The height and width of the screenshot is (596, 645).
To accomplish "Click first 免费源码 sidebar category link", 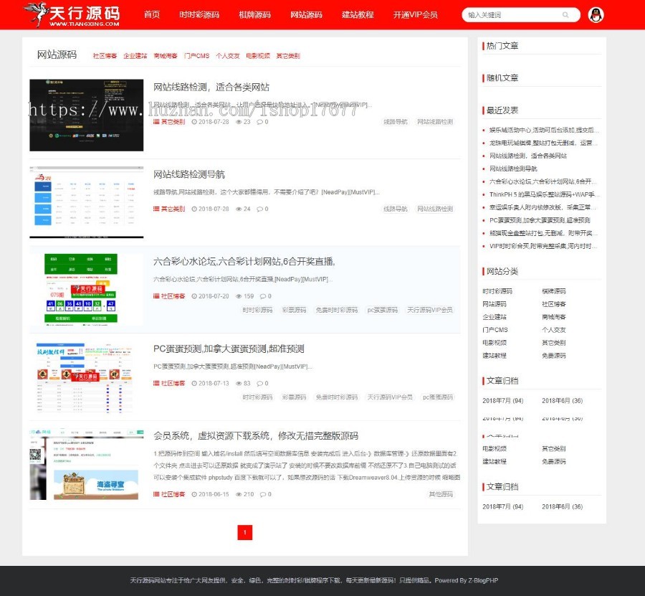I will [554, 356].
